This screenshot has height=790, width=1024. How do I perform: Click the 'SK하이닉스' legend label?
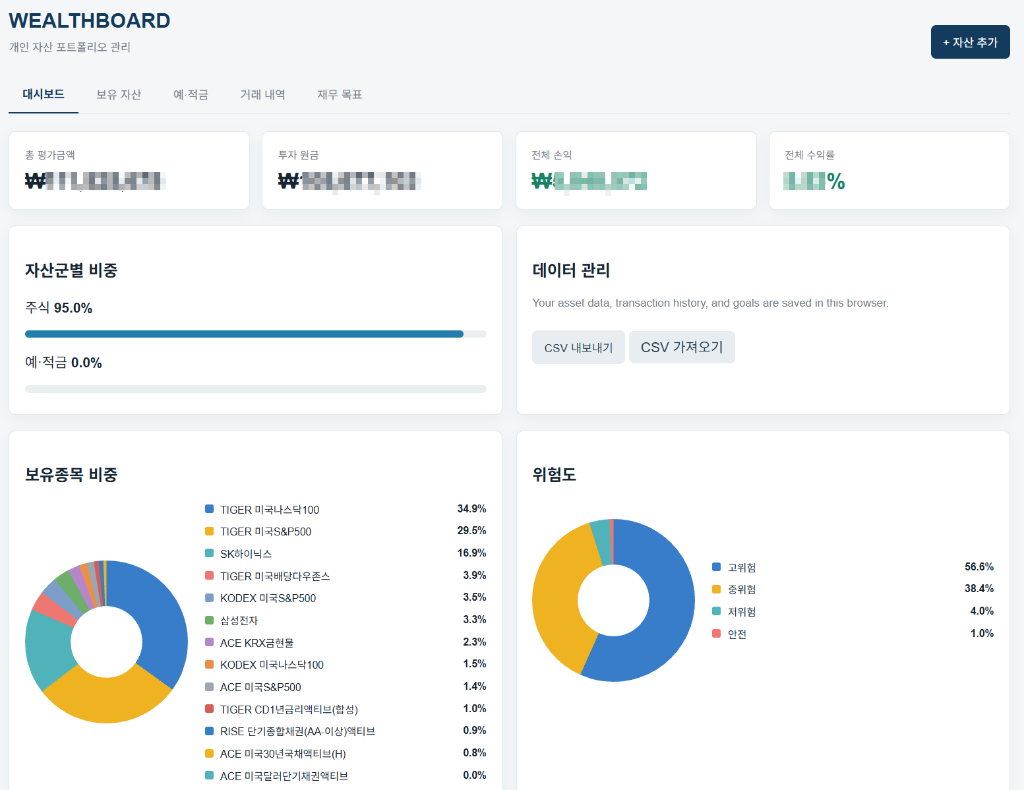click(246, 554)
